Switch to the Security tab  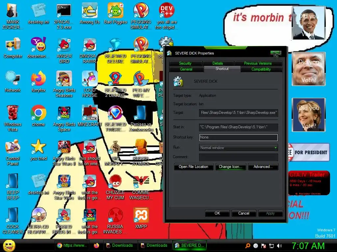pyautogui.click(x=185, y=63)
